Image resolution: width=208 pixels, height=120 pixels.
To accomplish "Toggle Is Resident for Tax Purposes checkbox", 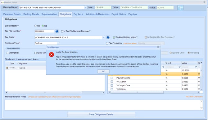I will [x=146, y=37].
